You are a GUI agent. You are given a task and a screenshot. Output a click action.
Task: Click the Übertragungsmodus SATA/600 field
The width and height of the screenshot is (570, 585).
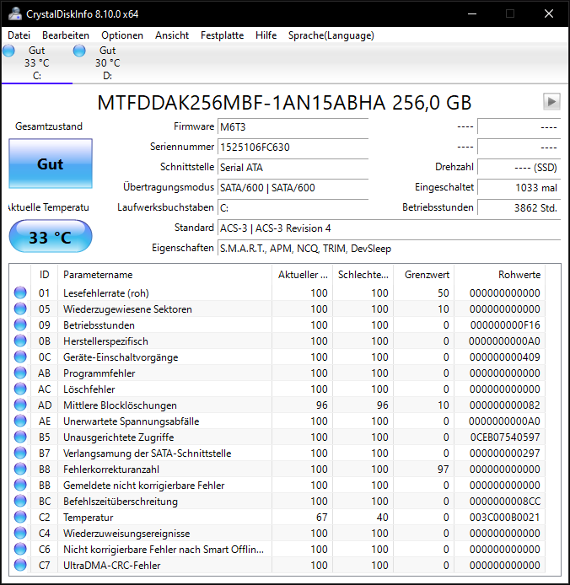pos(293,187)
